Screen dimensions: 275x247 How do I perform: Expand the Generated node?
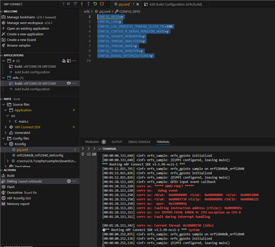pyautogui.click(x=6, y=133)
